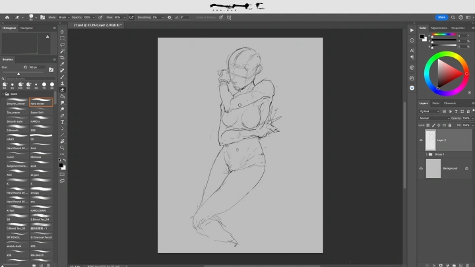The height and width of the screenshot is (267, 475).
Task: Open the eraser Mode dropdown
Action: pos(64,18)
